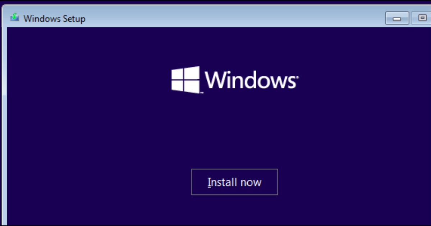The width and height of the screenshot is (431, 226).
Task: Click the lower-right pane of the Windows logo
Action: coord(192,87)
